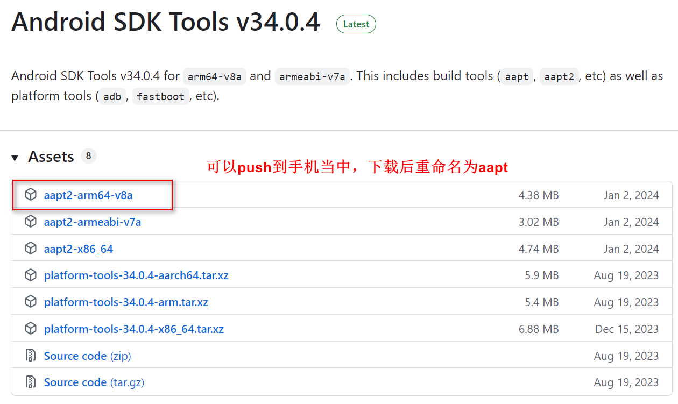Click the Jan 2, 2024 date of aapt2-arm64-v8a
This screenshot has width=678, height=404.
pos(631,195)
